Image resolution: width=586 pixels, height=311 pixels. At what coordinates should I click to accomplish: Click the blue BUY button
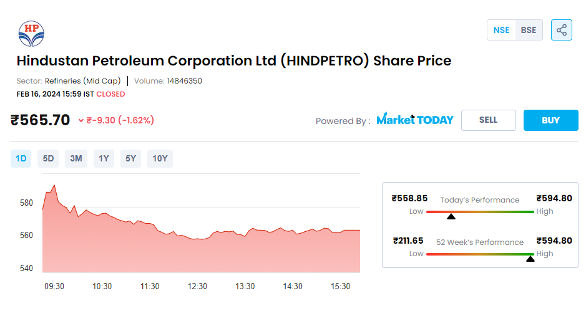[x=551, y=120]
